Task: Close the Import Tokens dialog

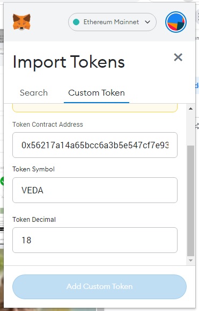Action: click(x=178, y=57)
